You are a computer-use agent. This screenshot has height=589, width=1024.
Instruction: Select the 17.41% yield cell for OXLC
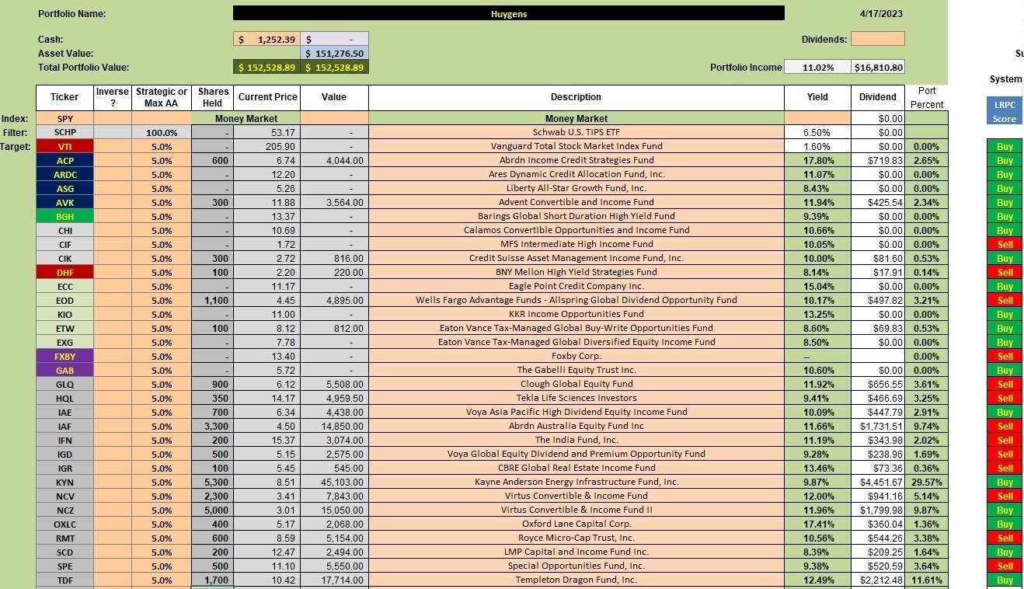[x=817, y=525]
